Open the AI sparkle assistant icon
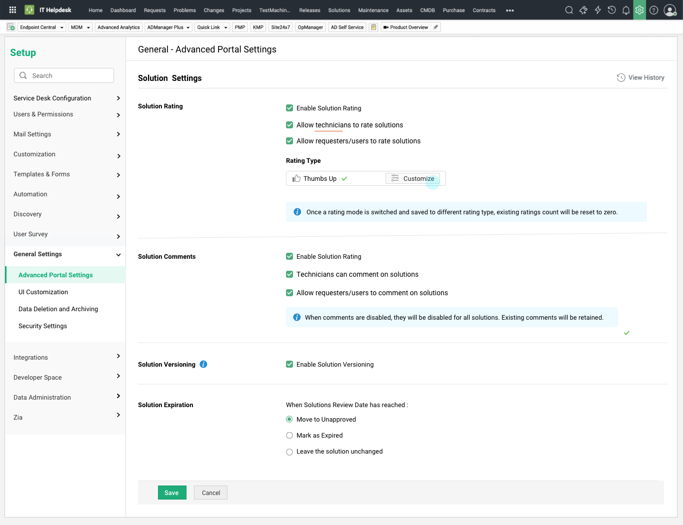 click(x=583, y=10)
